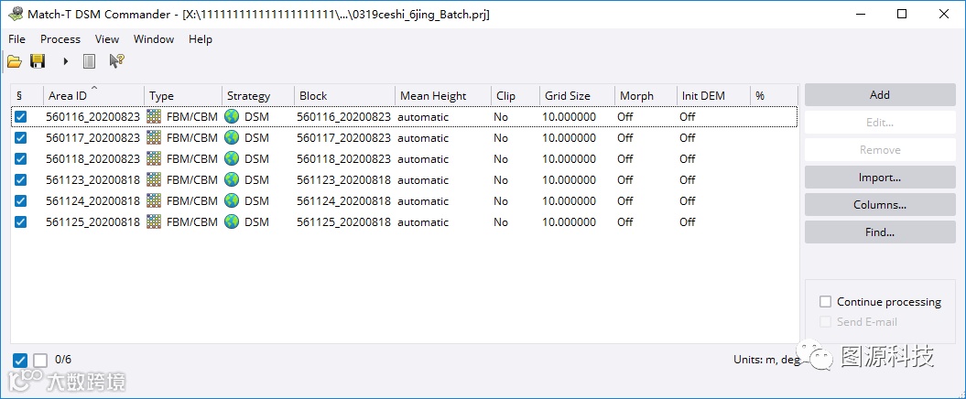
Task: Click the Init DEM column header
Action: (713, 95)
